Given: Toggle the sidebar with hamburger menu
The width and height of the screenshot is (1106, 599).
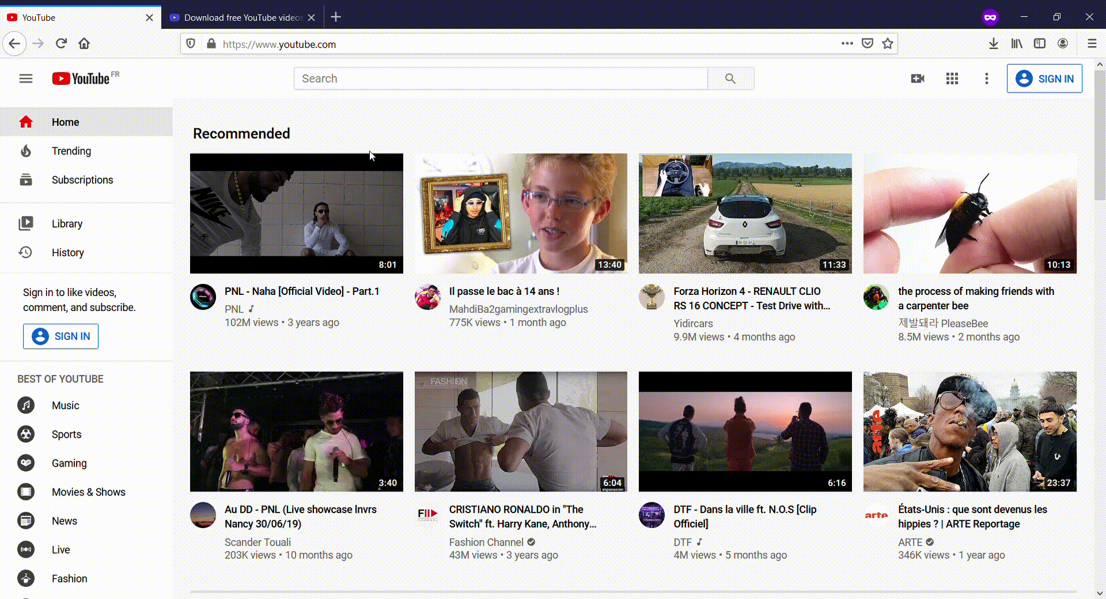Looking at the screenshot, I should [x=26, y=78].
